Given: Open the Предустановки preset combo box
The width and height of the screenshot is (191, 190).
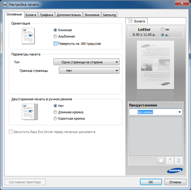Looking at the screenshot, I should coord(156,112).
